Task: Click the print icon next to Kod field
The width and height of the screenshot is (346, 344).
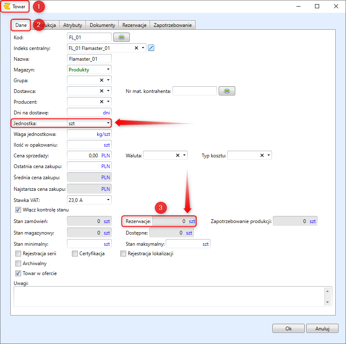Action: click(x=121, y=38)
